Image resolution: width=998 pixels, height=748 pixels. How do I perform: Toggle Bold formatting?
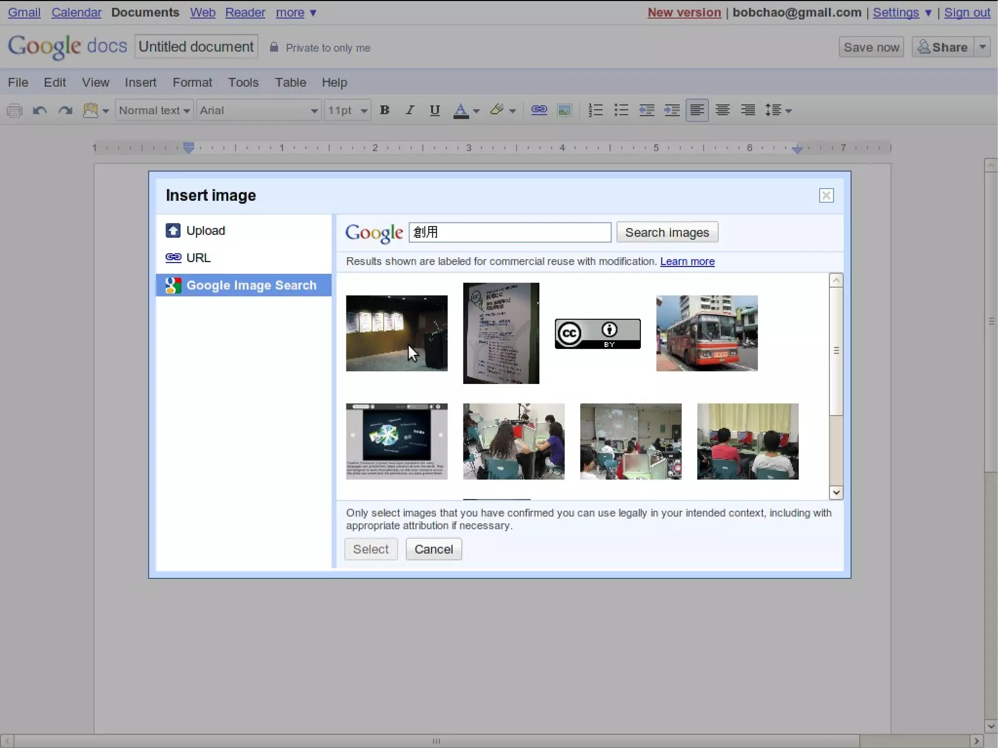coord(384,110)
